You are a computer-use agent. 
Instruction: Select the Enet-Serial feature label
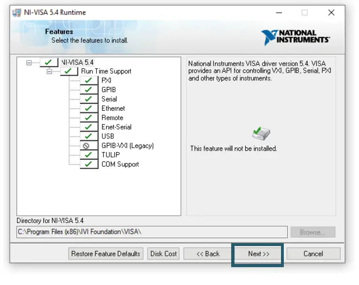pyautogui.click(x=117, y=127)
